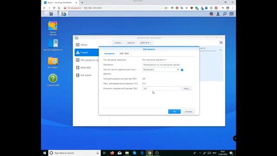Click the Description input field
Image resolution: width=277 pixels, height=156 pixels.
[161, 65]
